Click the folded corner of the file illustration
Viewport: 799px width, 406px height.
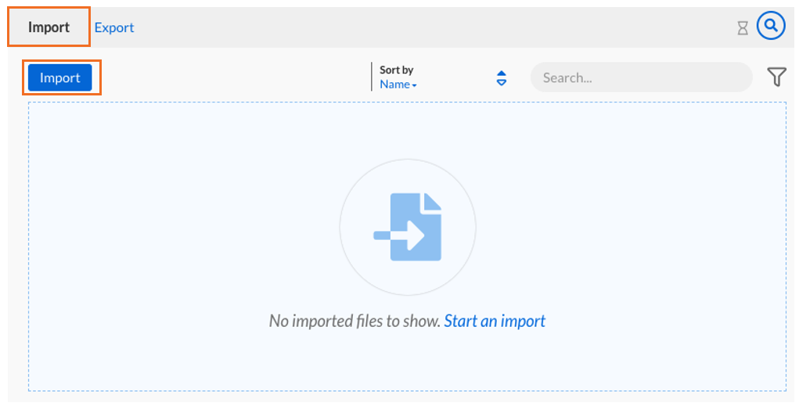pyautogui.click(x=432, y=201)
